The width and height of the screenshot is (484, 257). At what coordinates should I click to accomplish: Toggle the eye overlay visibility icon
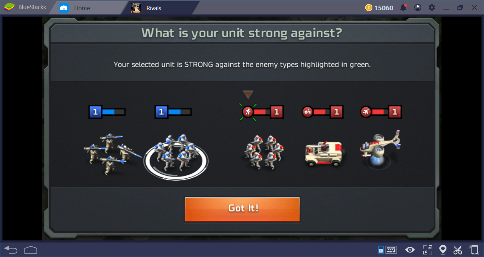(x=410, y=250)
